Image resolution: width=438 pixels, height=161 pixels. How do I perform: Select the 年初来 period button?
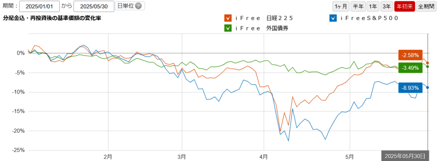[404, 6]
